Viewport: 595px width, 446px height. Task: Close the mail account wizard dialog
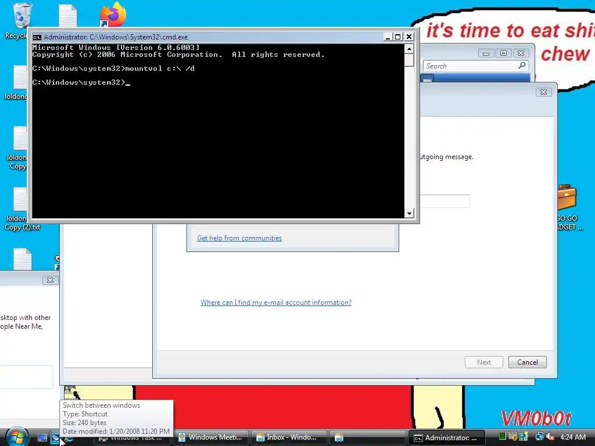coord(543,92)
